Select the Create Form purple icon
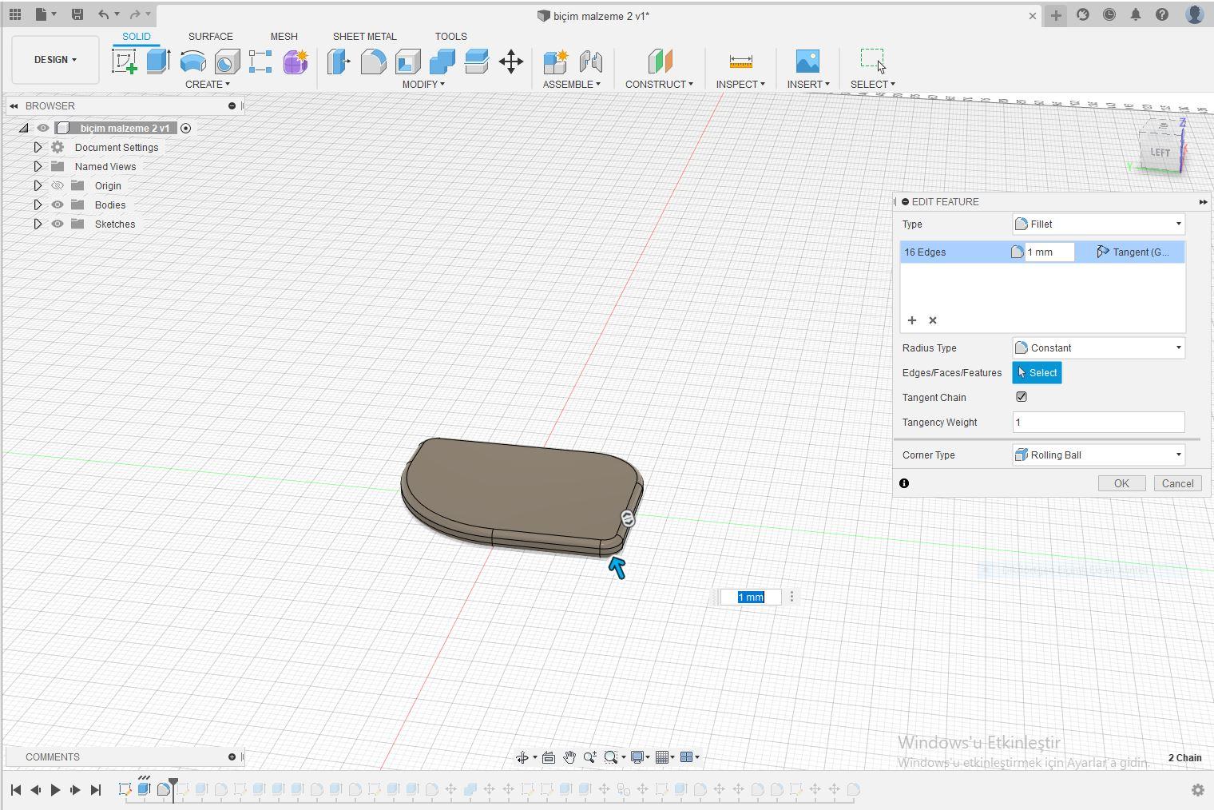Image resolution: width=1214 pixels, height=810 pixels. (x=296, y=62)
